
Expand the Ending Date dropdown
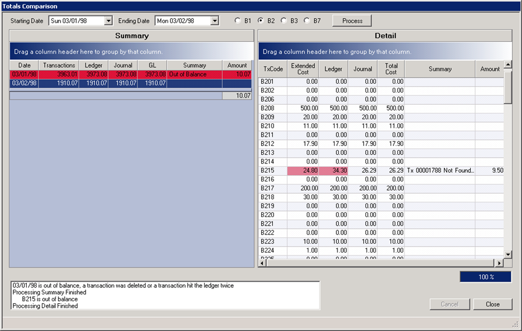coord(215,21)
